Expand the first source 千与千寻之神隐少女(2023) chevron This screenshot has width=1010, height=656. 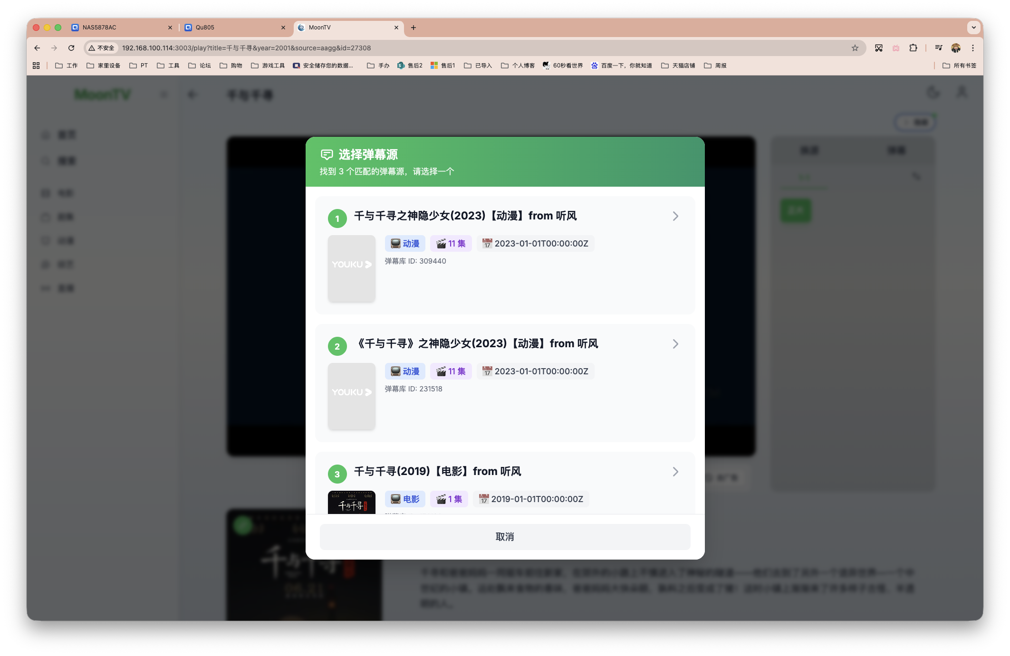(675, 216)
